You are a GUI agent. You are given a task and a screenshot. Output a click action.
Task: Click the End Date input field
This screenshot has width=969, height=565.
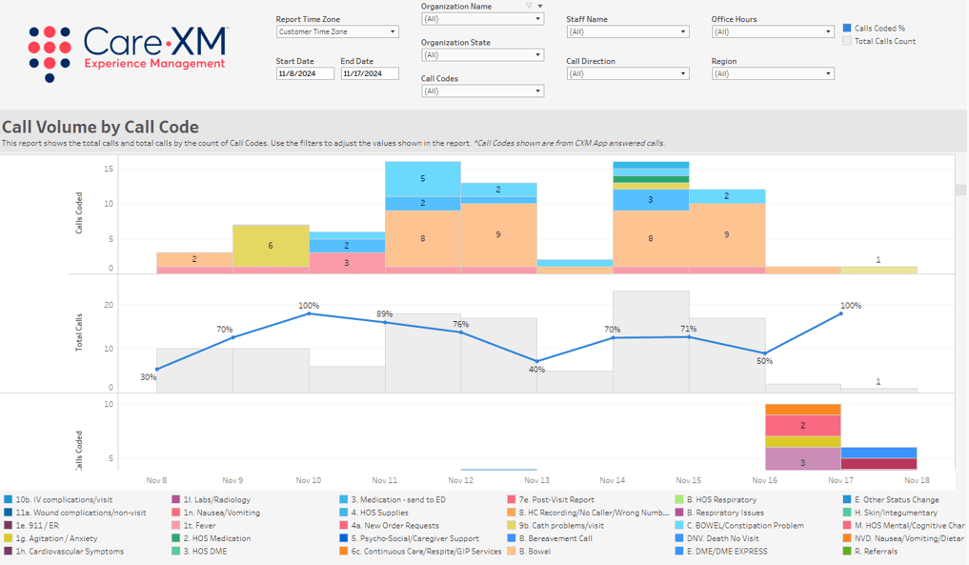[370, 73]
